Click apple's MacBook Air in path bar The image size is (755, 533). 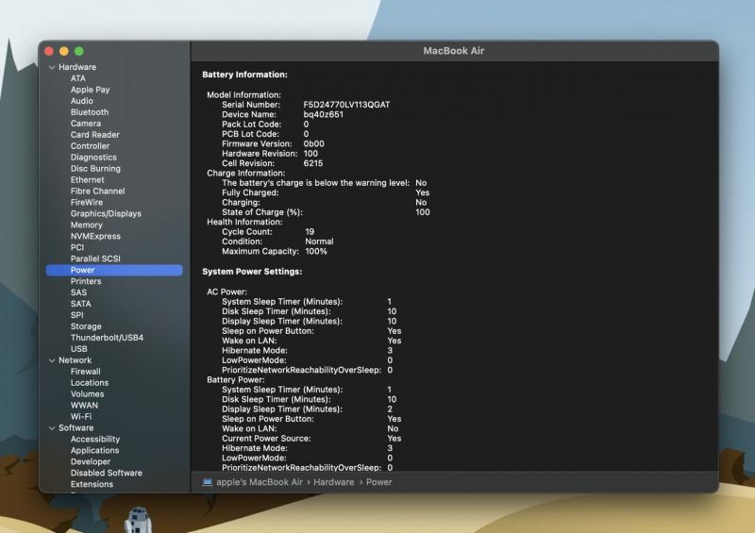click(x=260, y=482)
